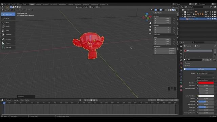Screen dimensions: 217x122
Task: Click the Blender logo icon
Action: pos(2,4)
